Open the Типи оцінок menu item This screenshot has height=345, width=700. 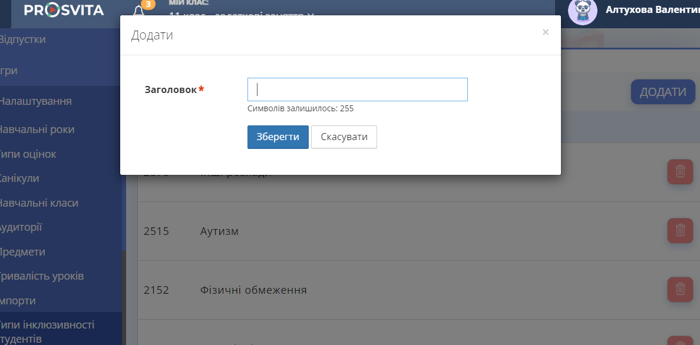[x=28, y=154]
